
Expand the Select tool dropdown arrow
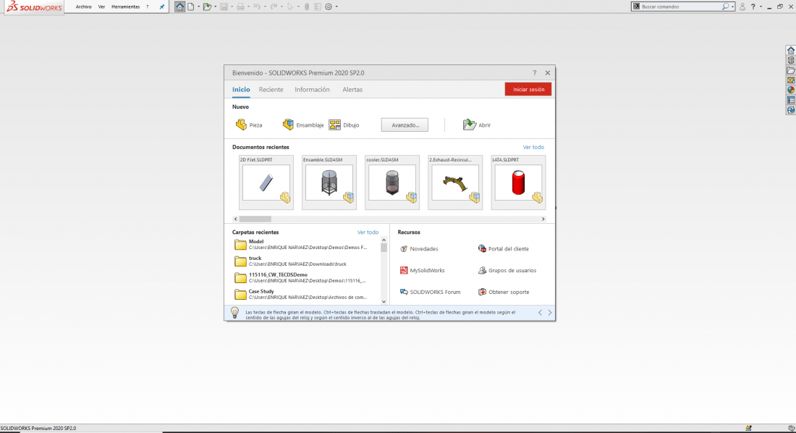point(298,7)
